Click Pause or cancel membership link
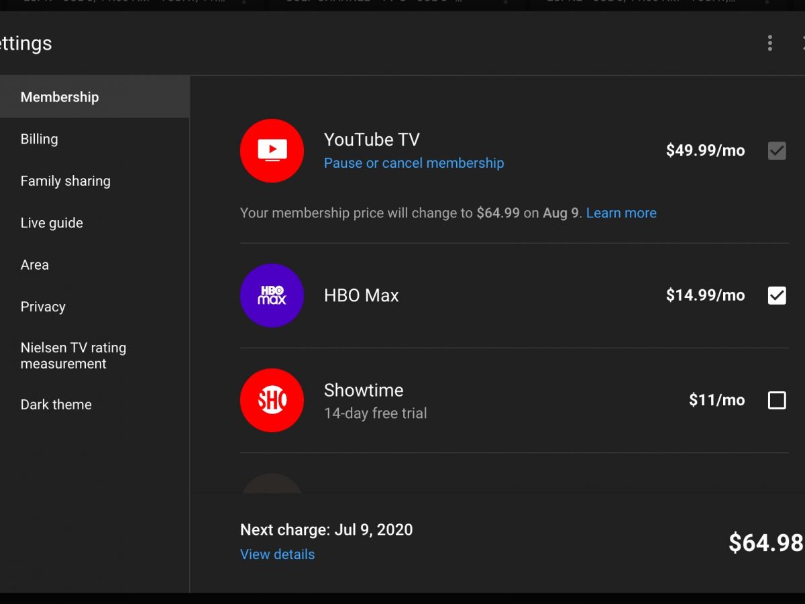 (414, 163)
